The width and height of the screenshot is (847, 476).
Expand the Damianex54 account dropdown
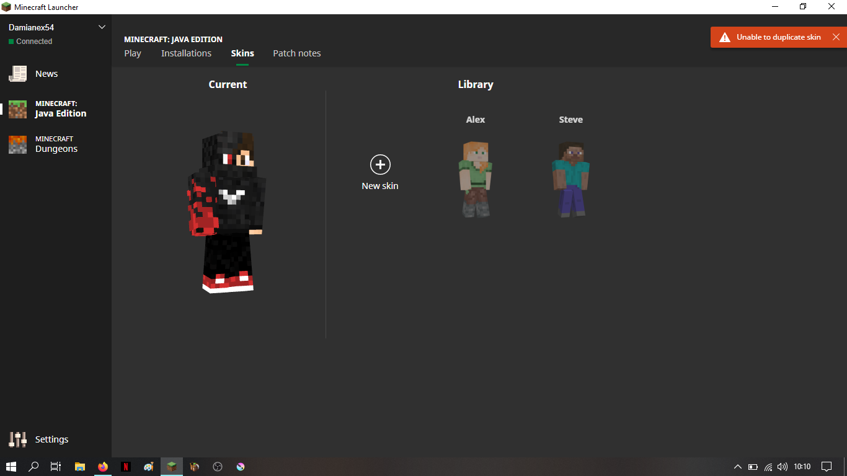pos(102,27)
